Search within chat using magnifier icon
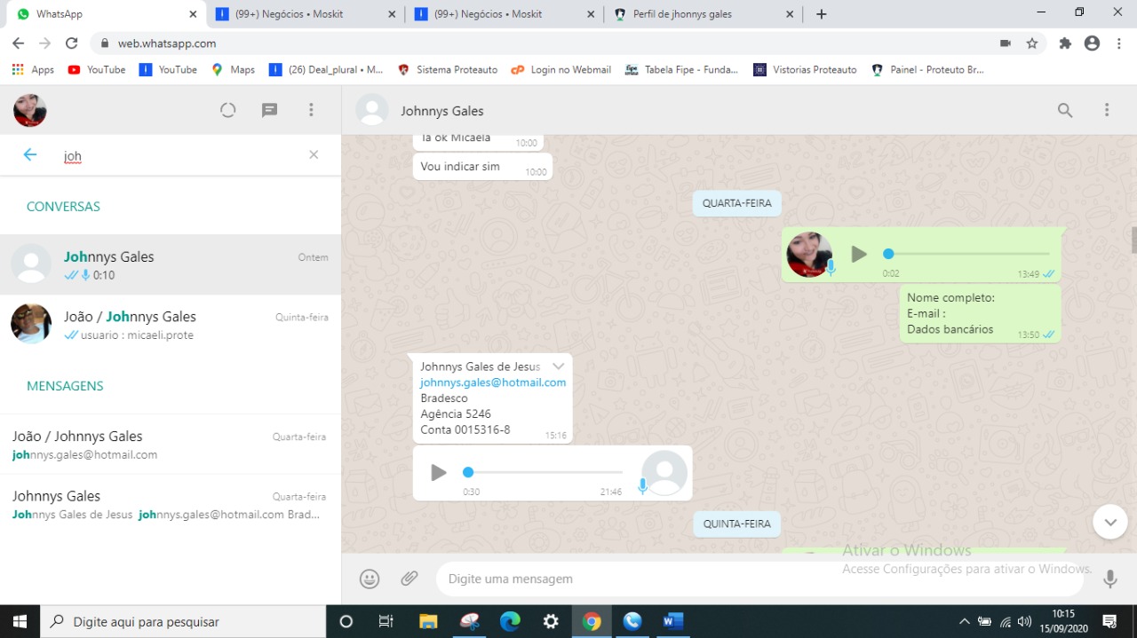 click(x=1065, y=110)
